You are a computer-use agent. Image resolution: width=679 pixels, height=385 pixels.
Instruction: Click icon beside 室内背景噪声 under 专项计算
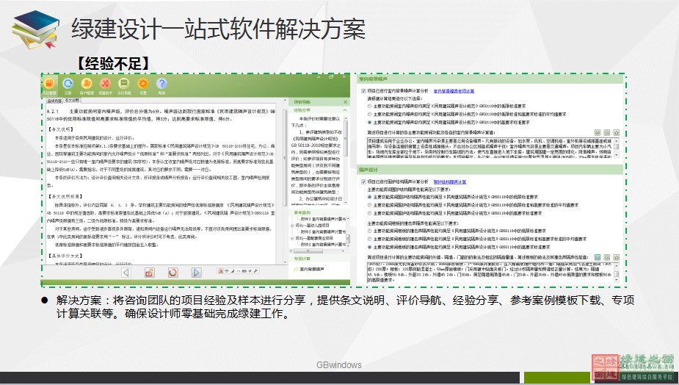click(x=296, y=269)
